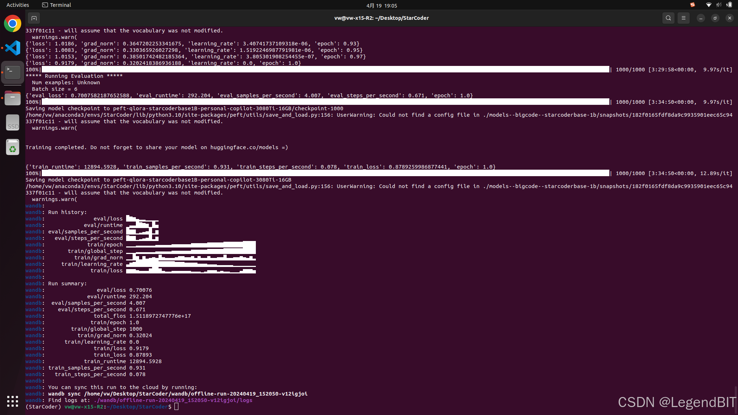
Task: Select the Terminal icon in the dock
Action: (x=13, y=72)
